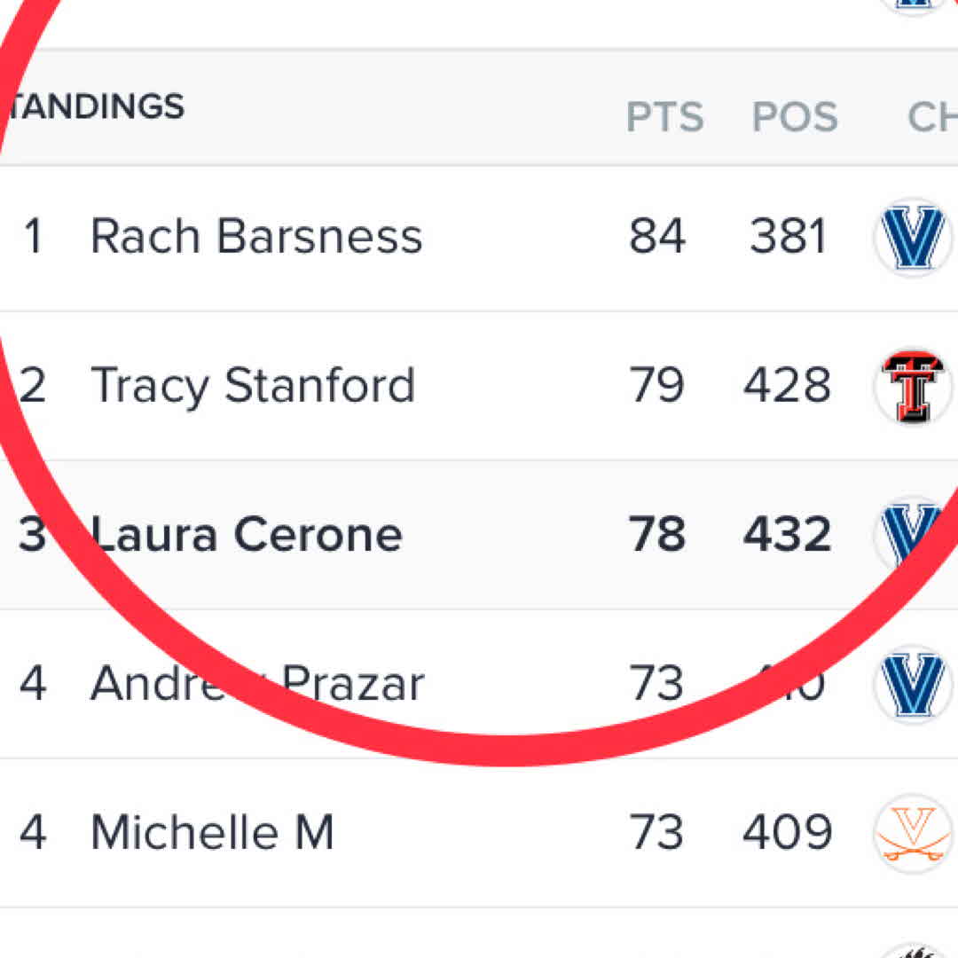Image resolution: width=958 pixels, height=958 pixels.
Task: Click the bold 432 possible points value
Action: (x=788, y=535)
